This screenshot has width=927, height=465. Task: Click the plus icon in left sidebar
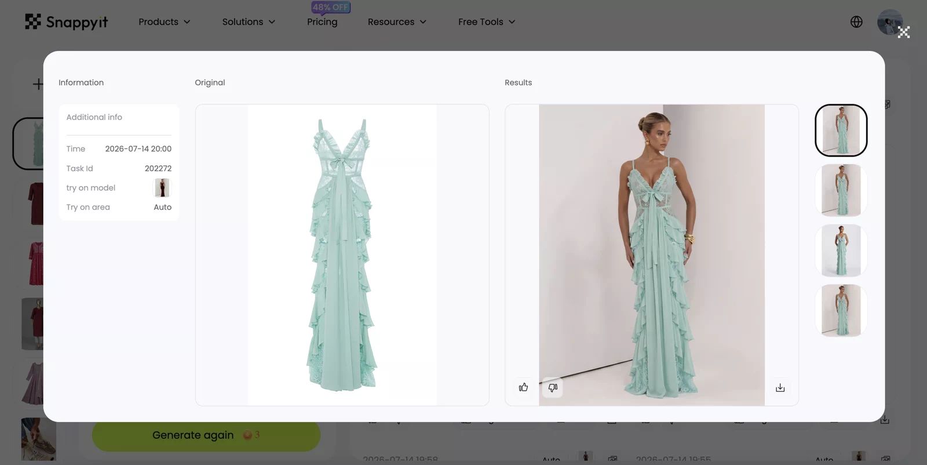click(38, 84)
